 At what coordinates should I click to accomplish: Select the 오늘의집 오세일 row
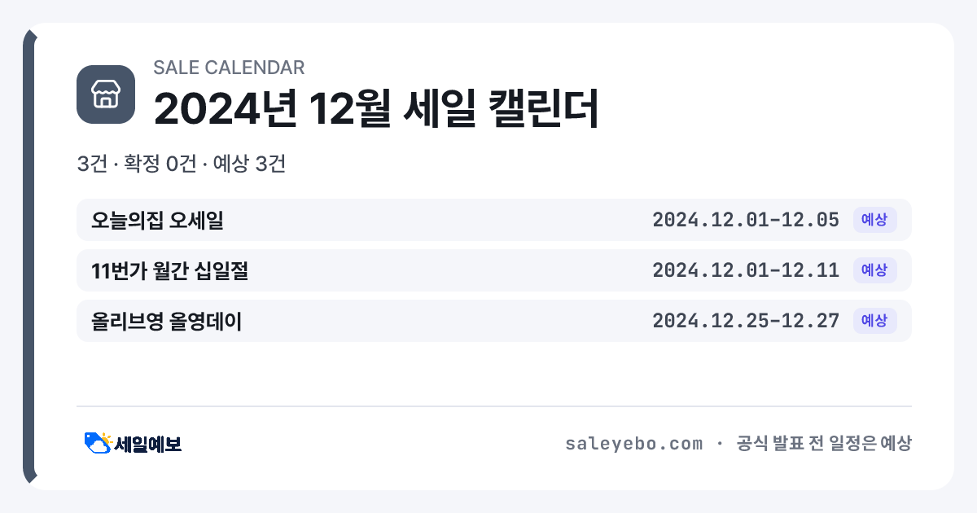[x=494, y=220]
